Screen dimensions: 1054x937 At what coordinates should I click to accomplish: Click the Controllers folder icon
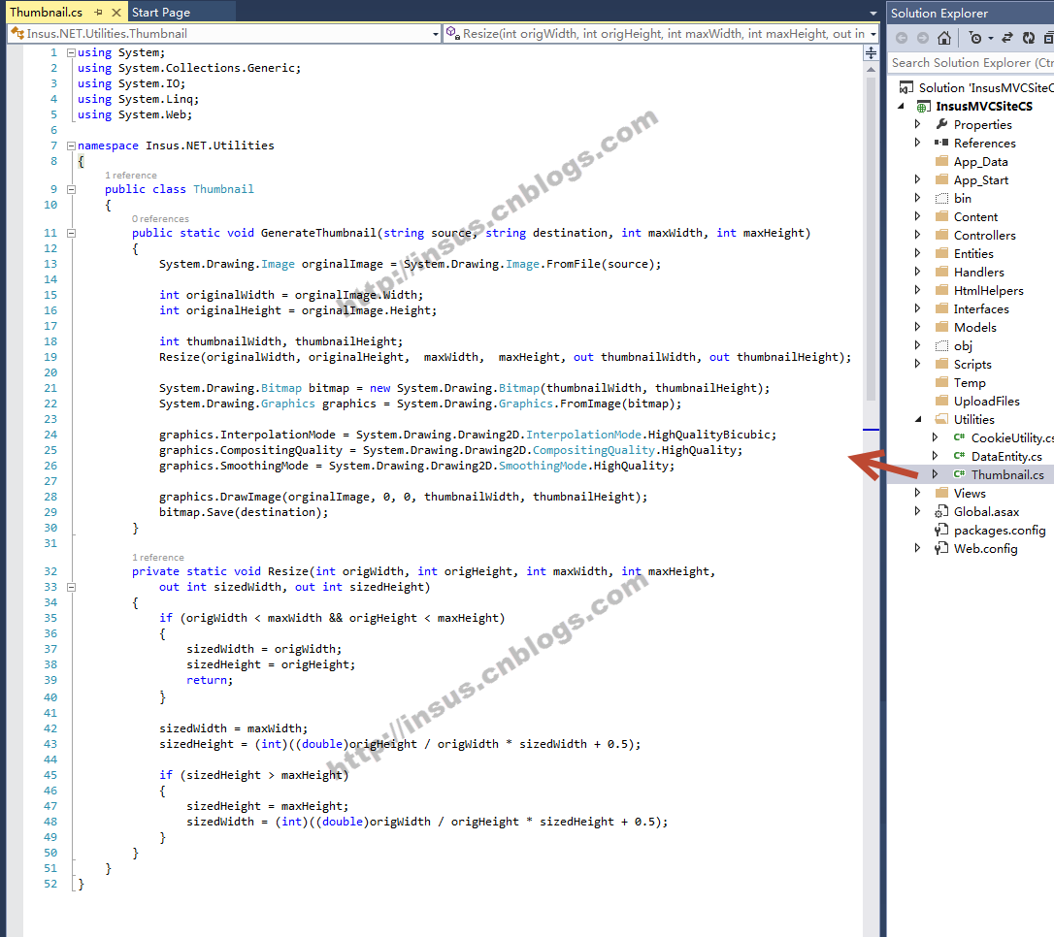coord(941,235)
